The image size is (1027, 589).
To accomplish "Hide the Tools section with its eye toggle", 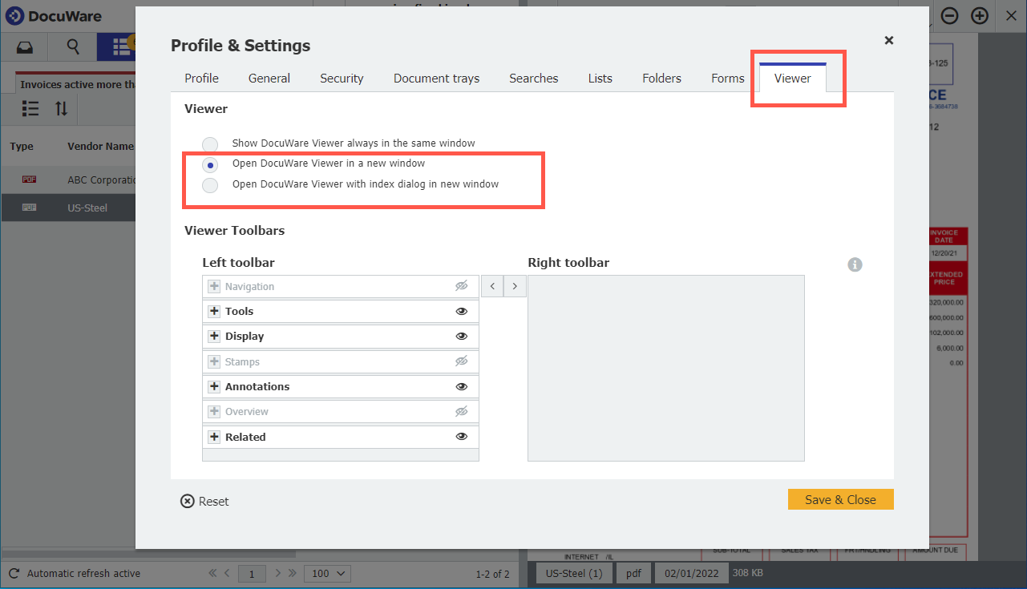I will [x=462, y=311].
